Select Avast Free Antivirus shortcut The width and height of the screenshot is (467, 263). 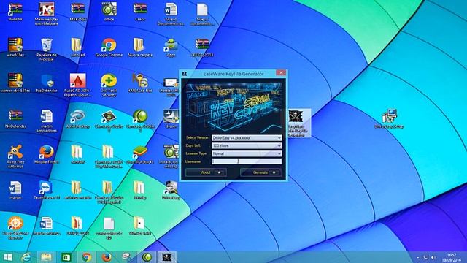15,156
